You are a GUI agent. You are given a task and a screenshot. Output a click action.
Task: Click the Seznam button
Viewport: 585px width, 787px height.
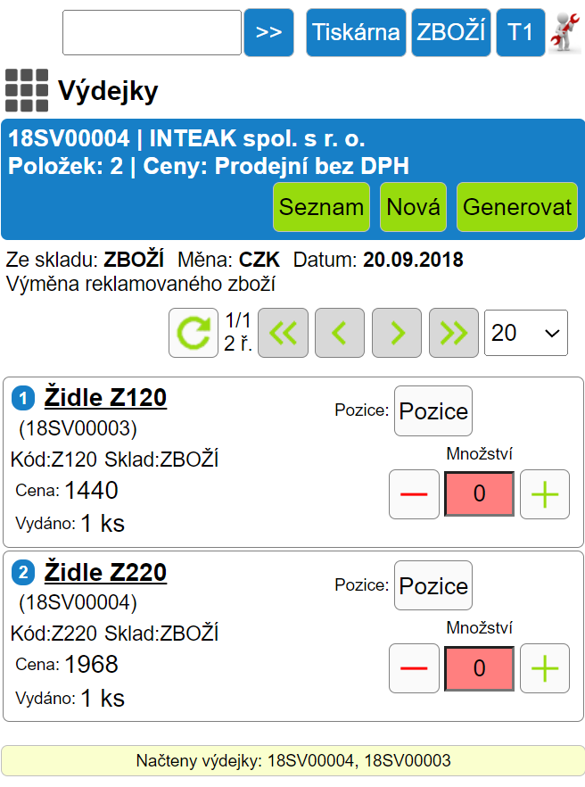point(322,207)
